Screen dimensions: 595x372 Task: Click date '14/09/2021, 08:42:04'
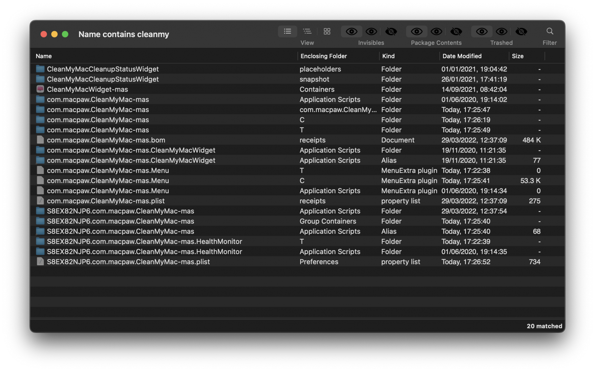pyautogui.click(x=474, y=89)
